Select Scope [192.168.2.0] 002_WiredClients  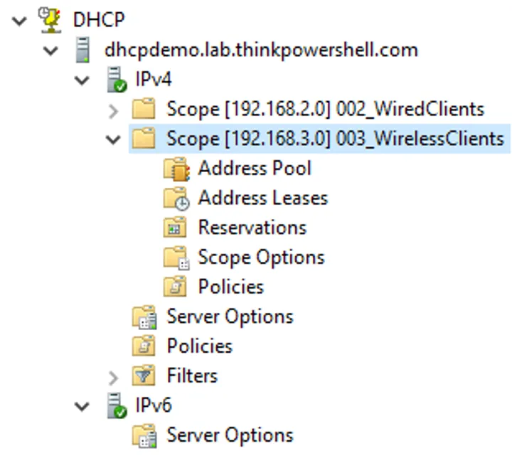pos(325,110)
